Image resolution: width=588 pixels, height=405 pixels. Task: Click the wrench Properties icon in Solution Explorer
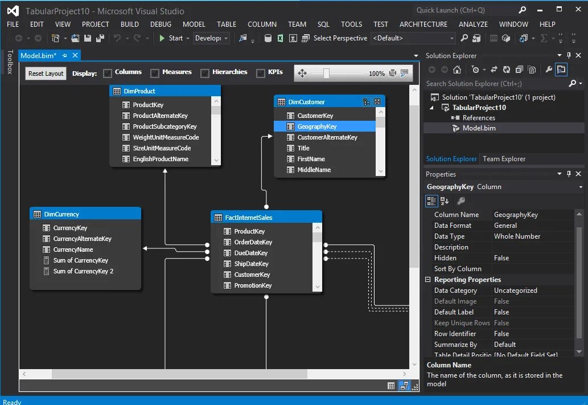tap(549, 69)
